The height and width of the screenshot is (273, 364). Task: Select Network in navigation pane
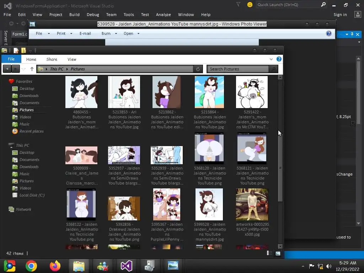coord(23,209)
